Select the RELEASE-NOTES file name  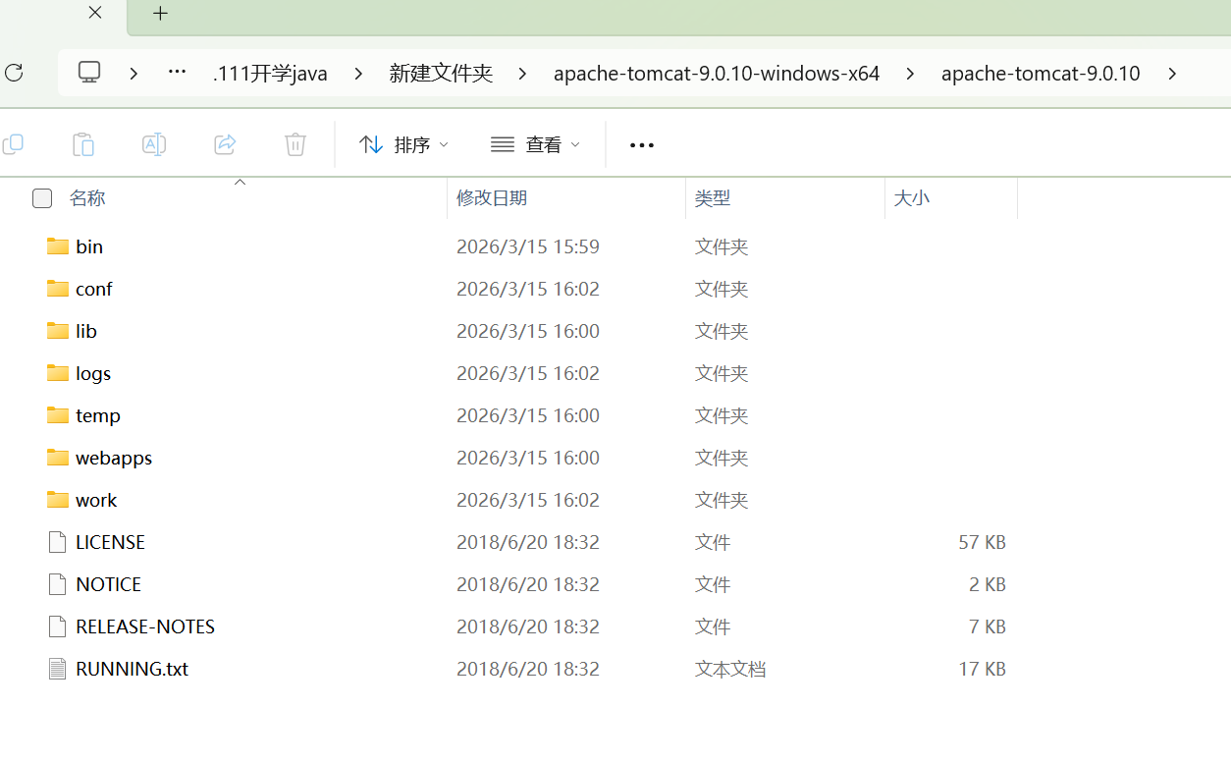(145, 626)
